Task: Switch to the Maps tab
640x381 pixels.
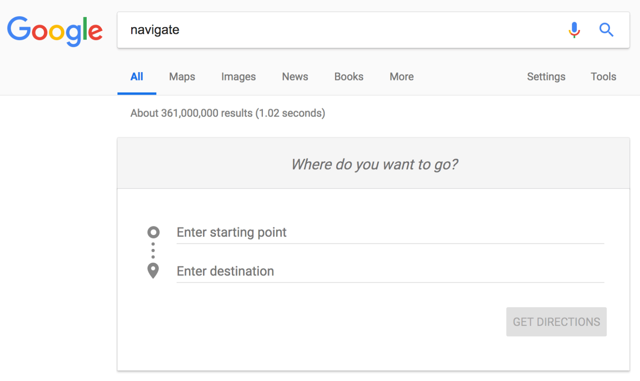Action: [182, 77]
